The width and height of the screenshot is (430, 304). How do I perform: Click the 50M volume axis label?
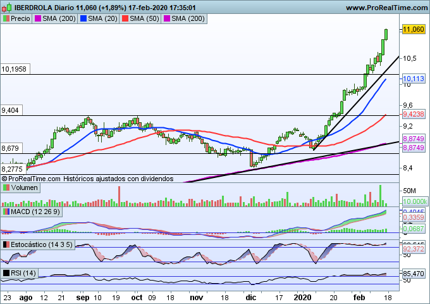[409, 191]
